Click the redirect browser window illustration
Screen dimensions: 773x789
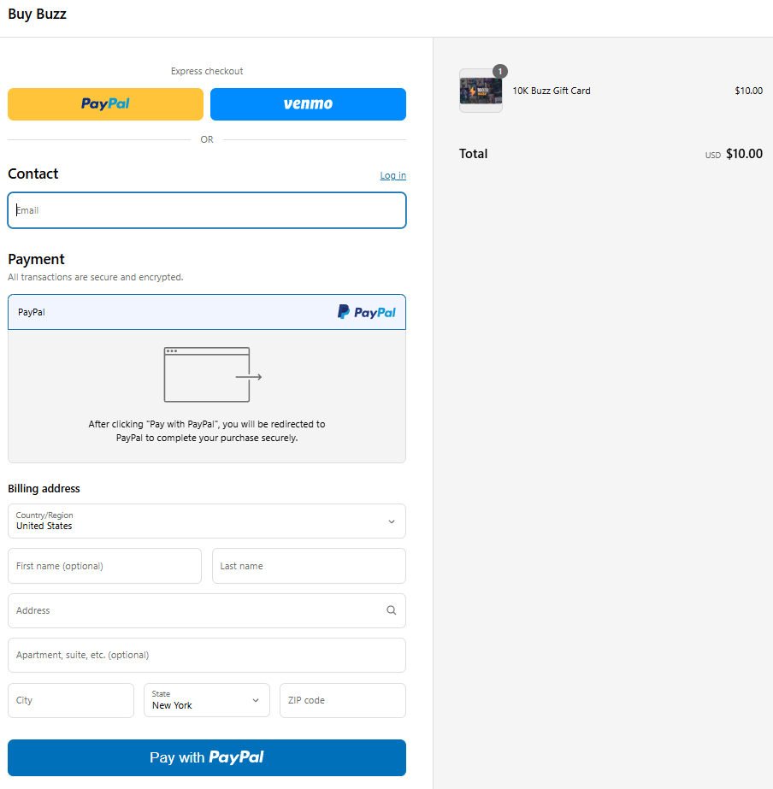(213, 374)
